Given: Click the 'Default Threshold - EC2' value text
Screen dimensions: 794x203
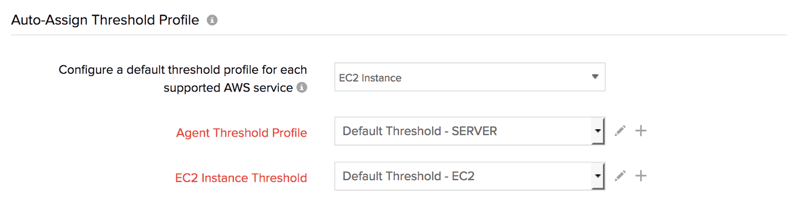Looking at the screenshot, I should [x=408, y=176].
